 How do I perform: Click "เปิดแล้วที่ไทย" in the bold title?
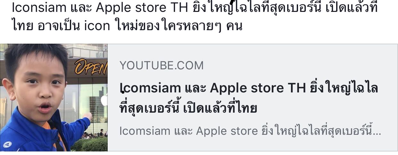tap(220, 109)
